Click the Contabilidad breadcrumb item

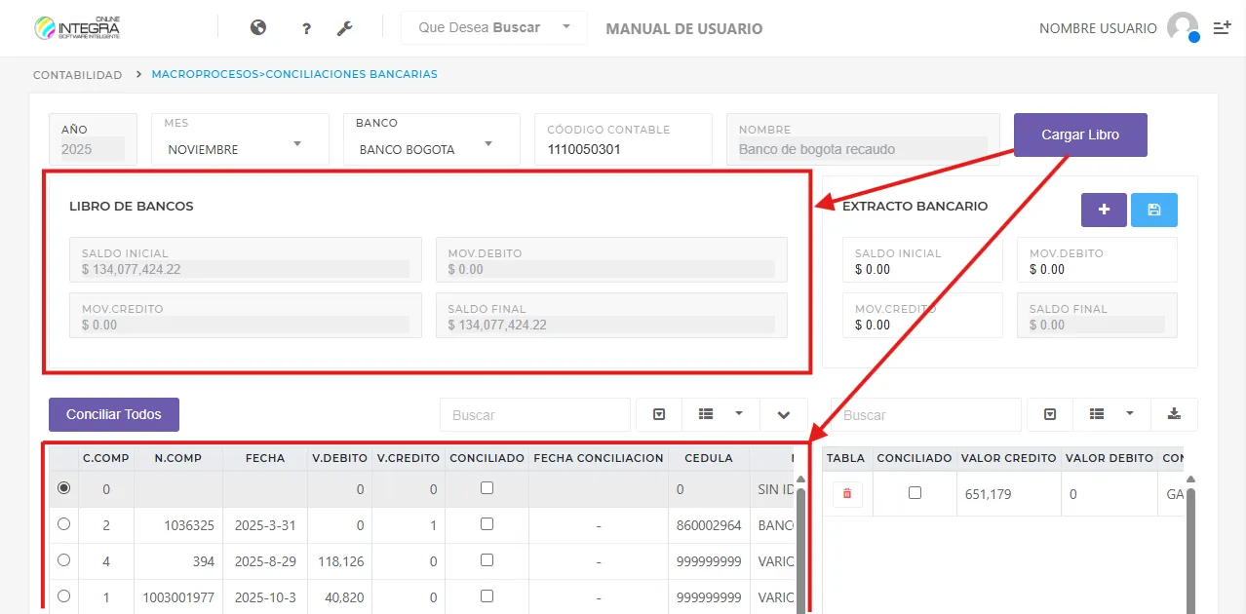pos(76,74)
